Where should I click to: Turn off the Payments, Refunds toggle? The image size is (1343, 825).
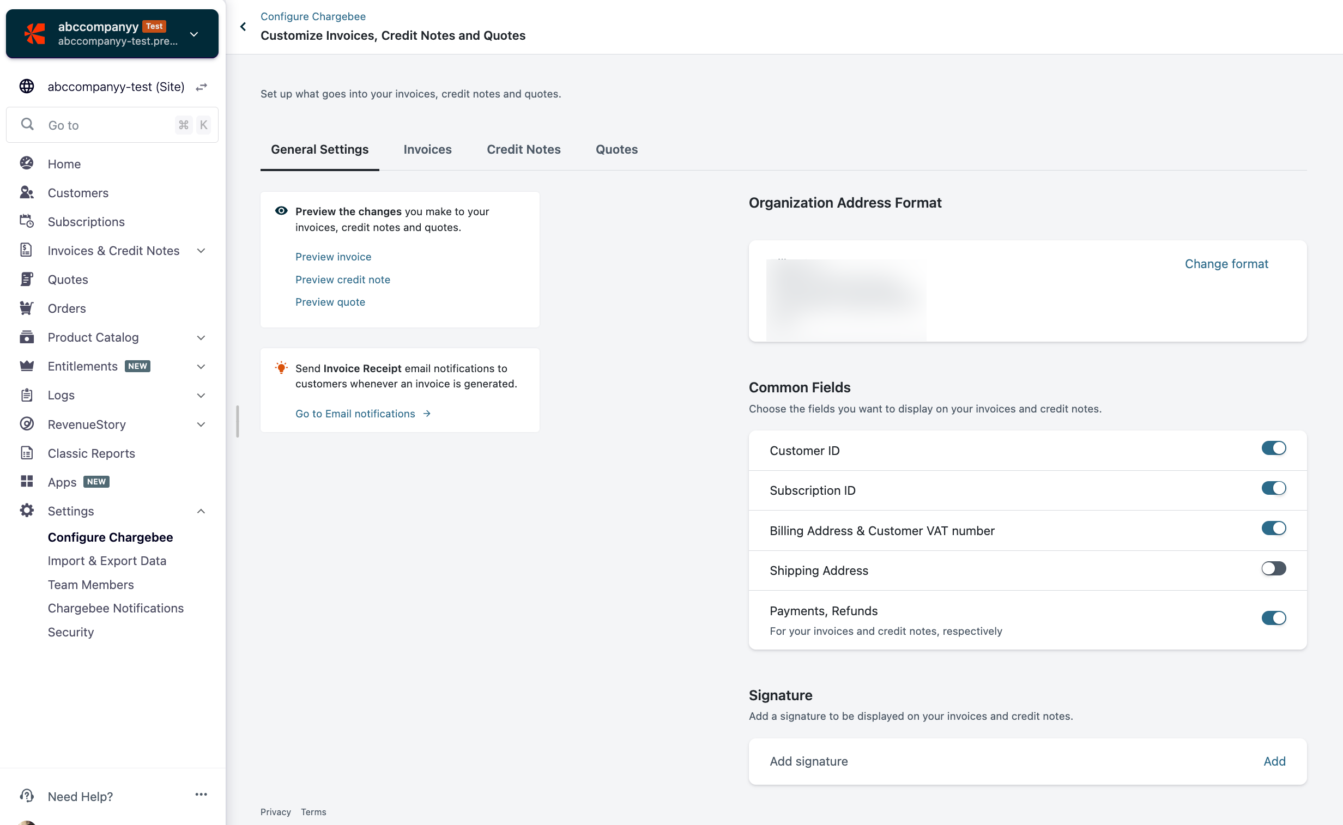tap(1273, 618)
